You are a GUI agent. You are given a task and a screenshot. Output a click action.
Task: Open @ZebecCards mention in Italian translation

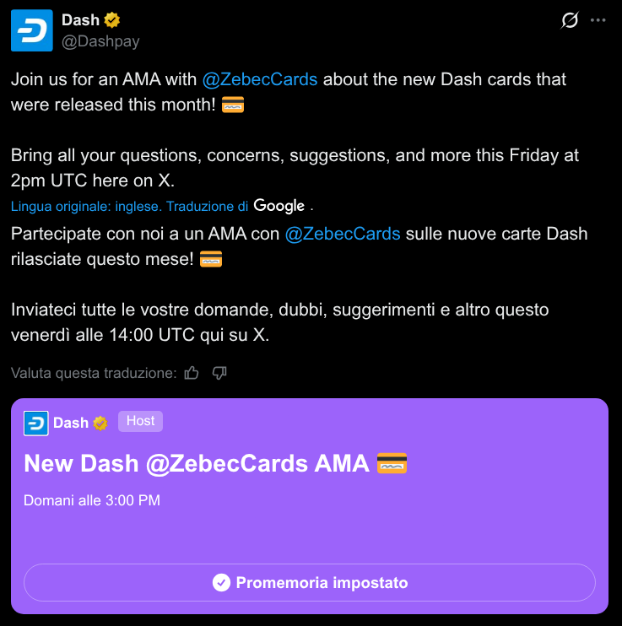pyautogui.click(x=343, y=234)
